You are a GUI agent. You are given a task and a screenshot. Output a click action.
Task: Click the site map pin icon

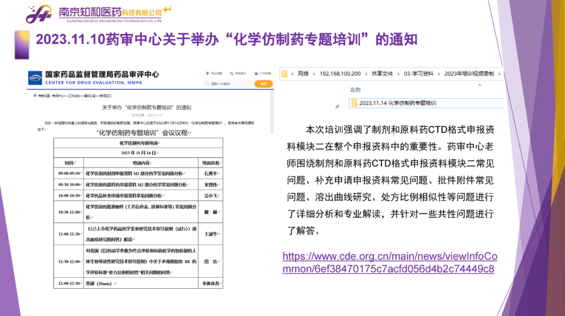(x=207, y=74)
